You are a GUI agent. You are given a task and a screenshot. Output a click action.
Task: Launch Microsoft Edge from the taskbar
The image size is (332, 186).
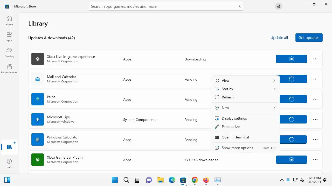pyautogui.click(x=172, y=180)
